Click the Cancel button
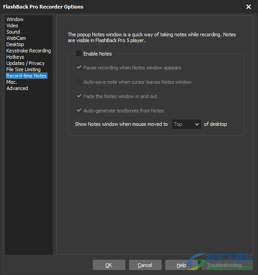Viewport: 258px width, 275px height. (x=145, y=265)
